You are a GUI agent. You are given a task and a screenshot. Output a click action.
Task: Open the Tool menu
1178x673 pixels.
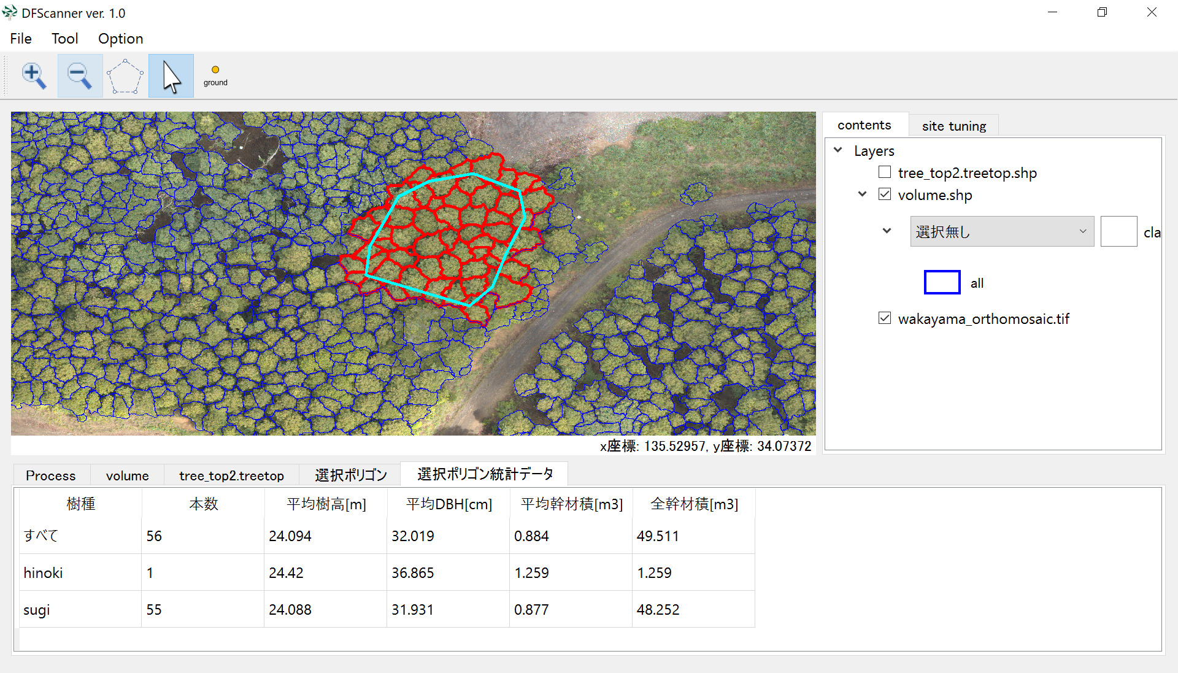(64, 39)
